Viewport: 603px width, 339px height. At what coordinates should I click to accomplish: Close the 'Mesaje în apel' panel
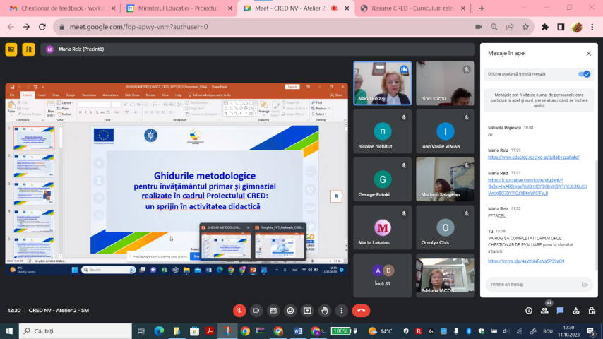tap(588, 53)
